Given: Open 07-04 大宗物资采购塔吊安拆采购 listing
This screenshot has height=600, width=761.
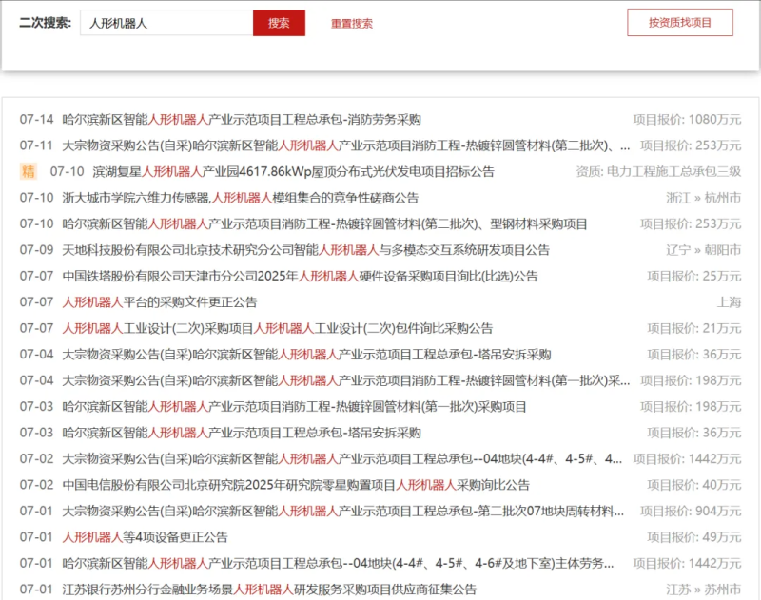Looking at the screenshot, I should [306, 355].
